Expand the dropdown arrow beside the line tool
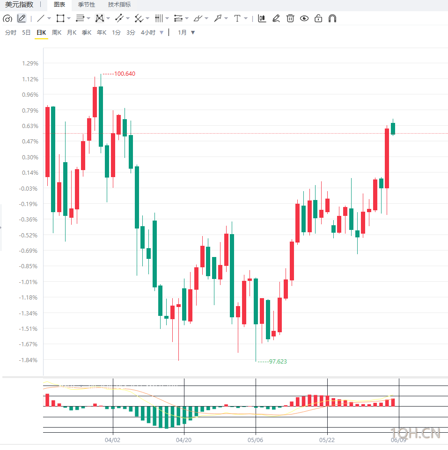448x450 pixels. pos(49,18)
